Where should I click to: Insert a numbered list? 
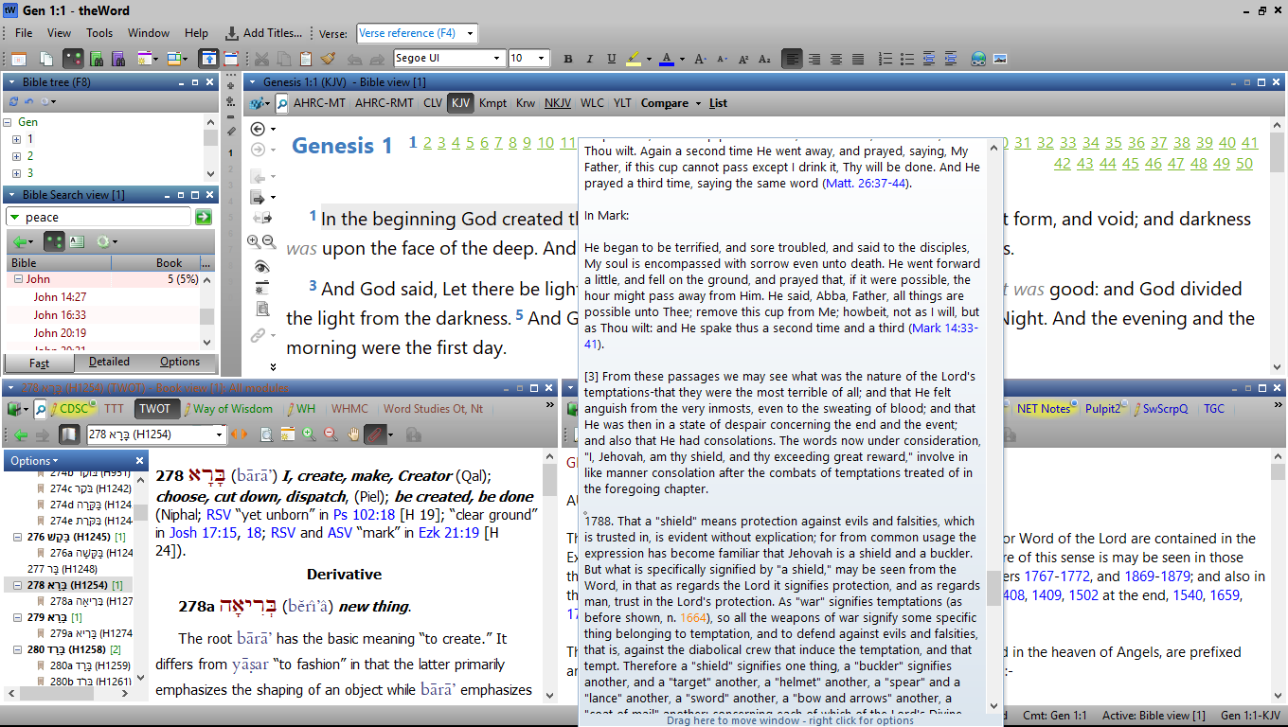click(885, 59)
